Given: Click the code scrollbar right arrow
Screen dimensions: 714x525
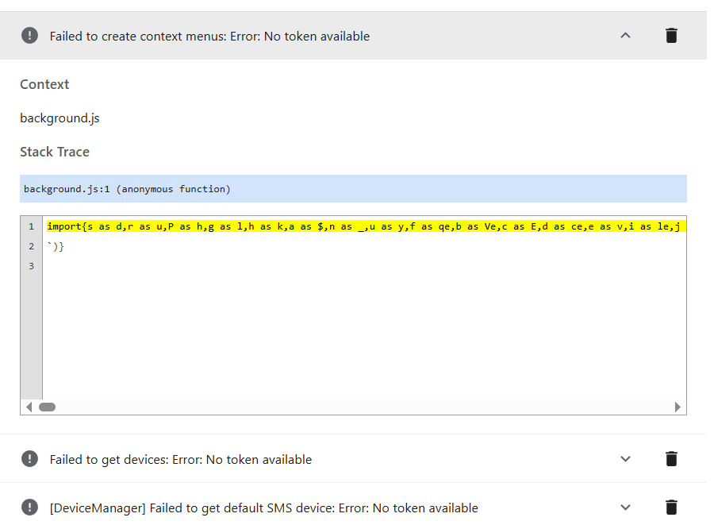Looking at the screenshot, I should pos(678,407).
